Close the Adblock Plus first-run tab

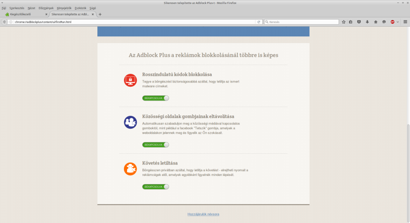[x=93, y=14]
